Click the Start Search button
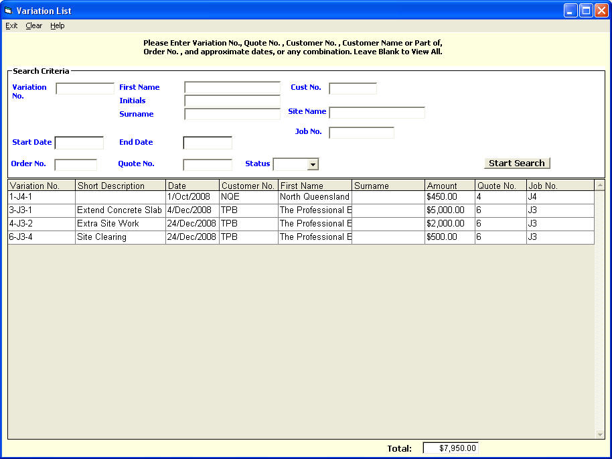Image resolution: width=612 pixels, height=459 pixels. 517,163
